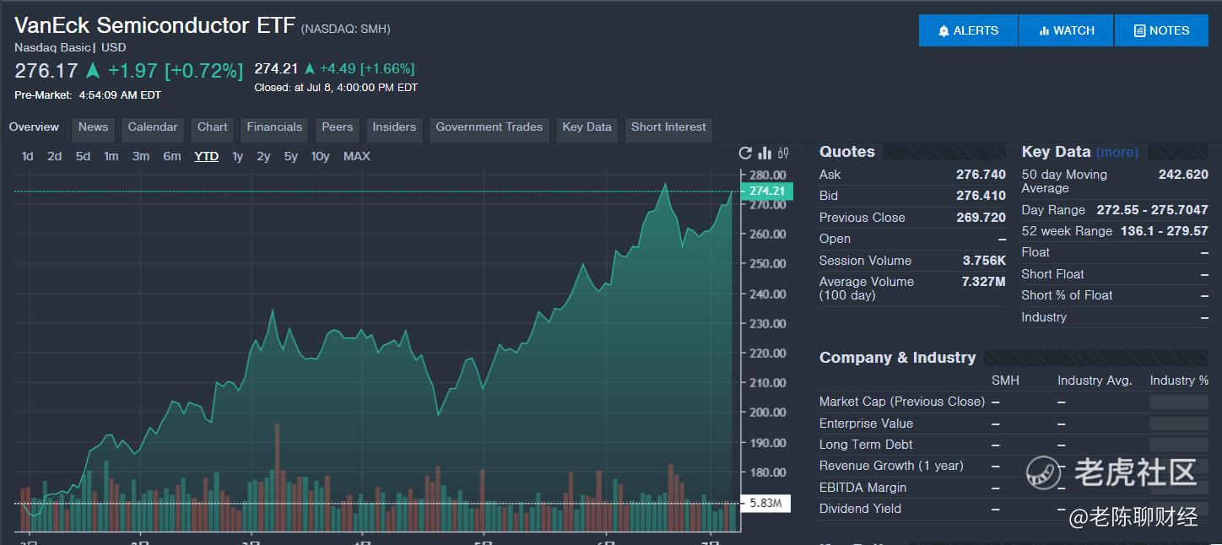Open the NOTES button
This screenshot has height=545, width=1222.
tap(1161, 30)
